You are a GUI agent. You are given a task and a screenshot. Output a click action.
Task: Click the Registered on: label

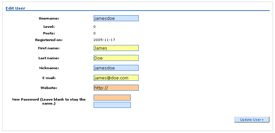(x=49, y=40)
